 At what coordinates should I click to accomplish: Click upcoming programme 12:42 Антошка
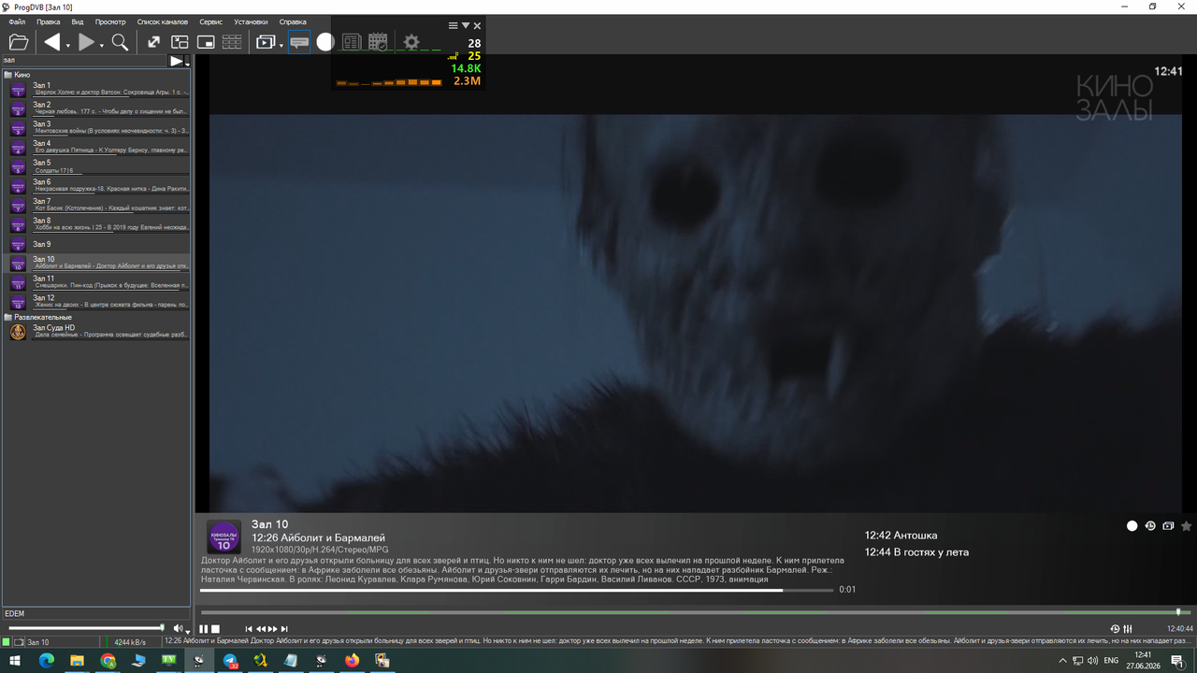(901, 536)
